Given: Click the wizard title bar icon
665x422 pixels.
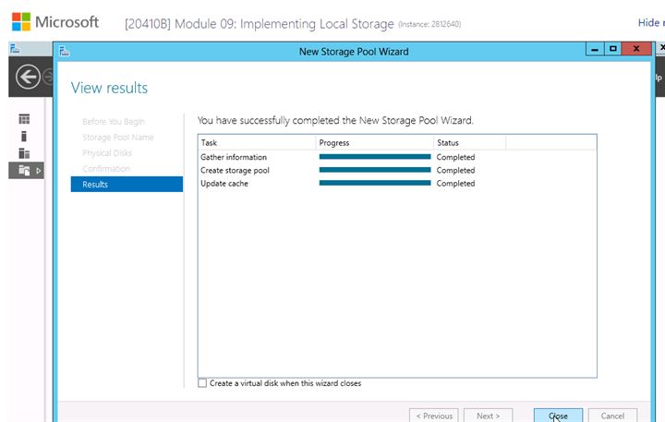Looking at the screenshot, I should point(65,52).
